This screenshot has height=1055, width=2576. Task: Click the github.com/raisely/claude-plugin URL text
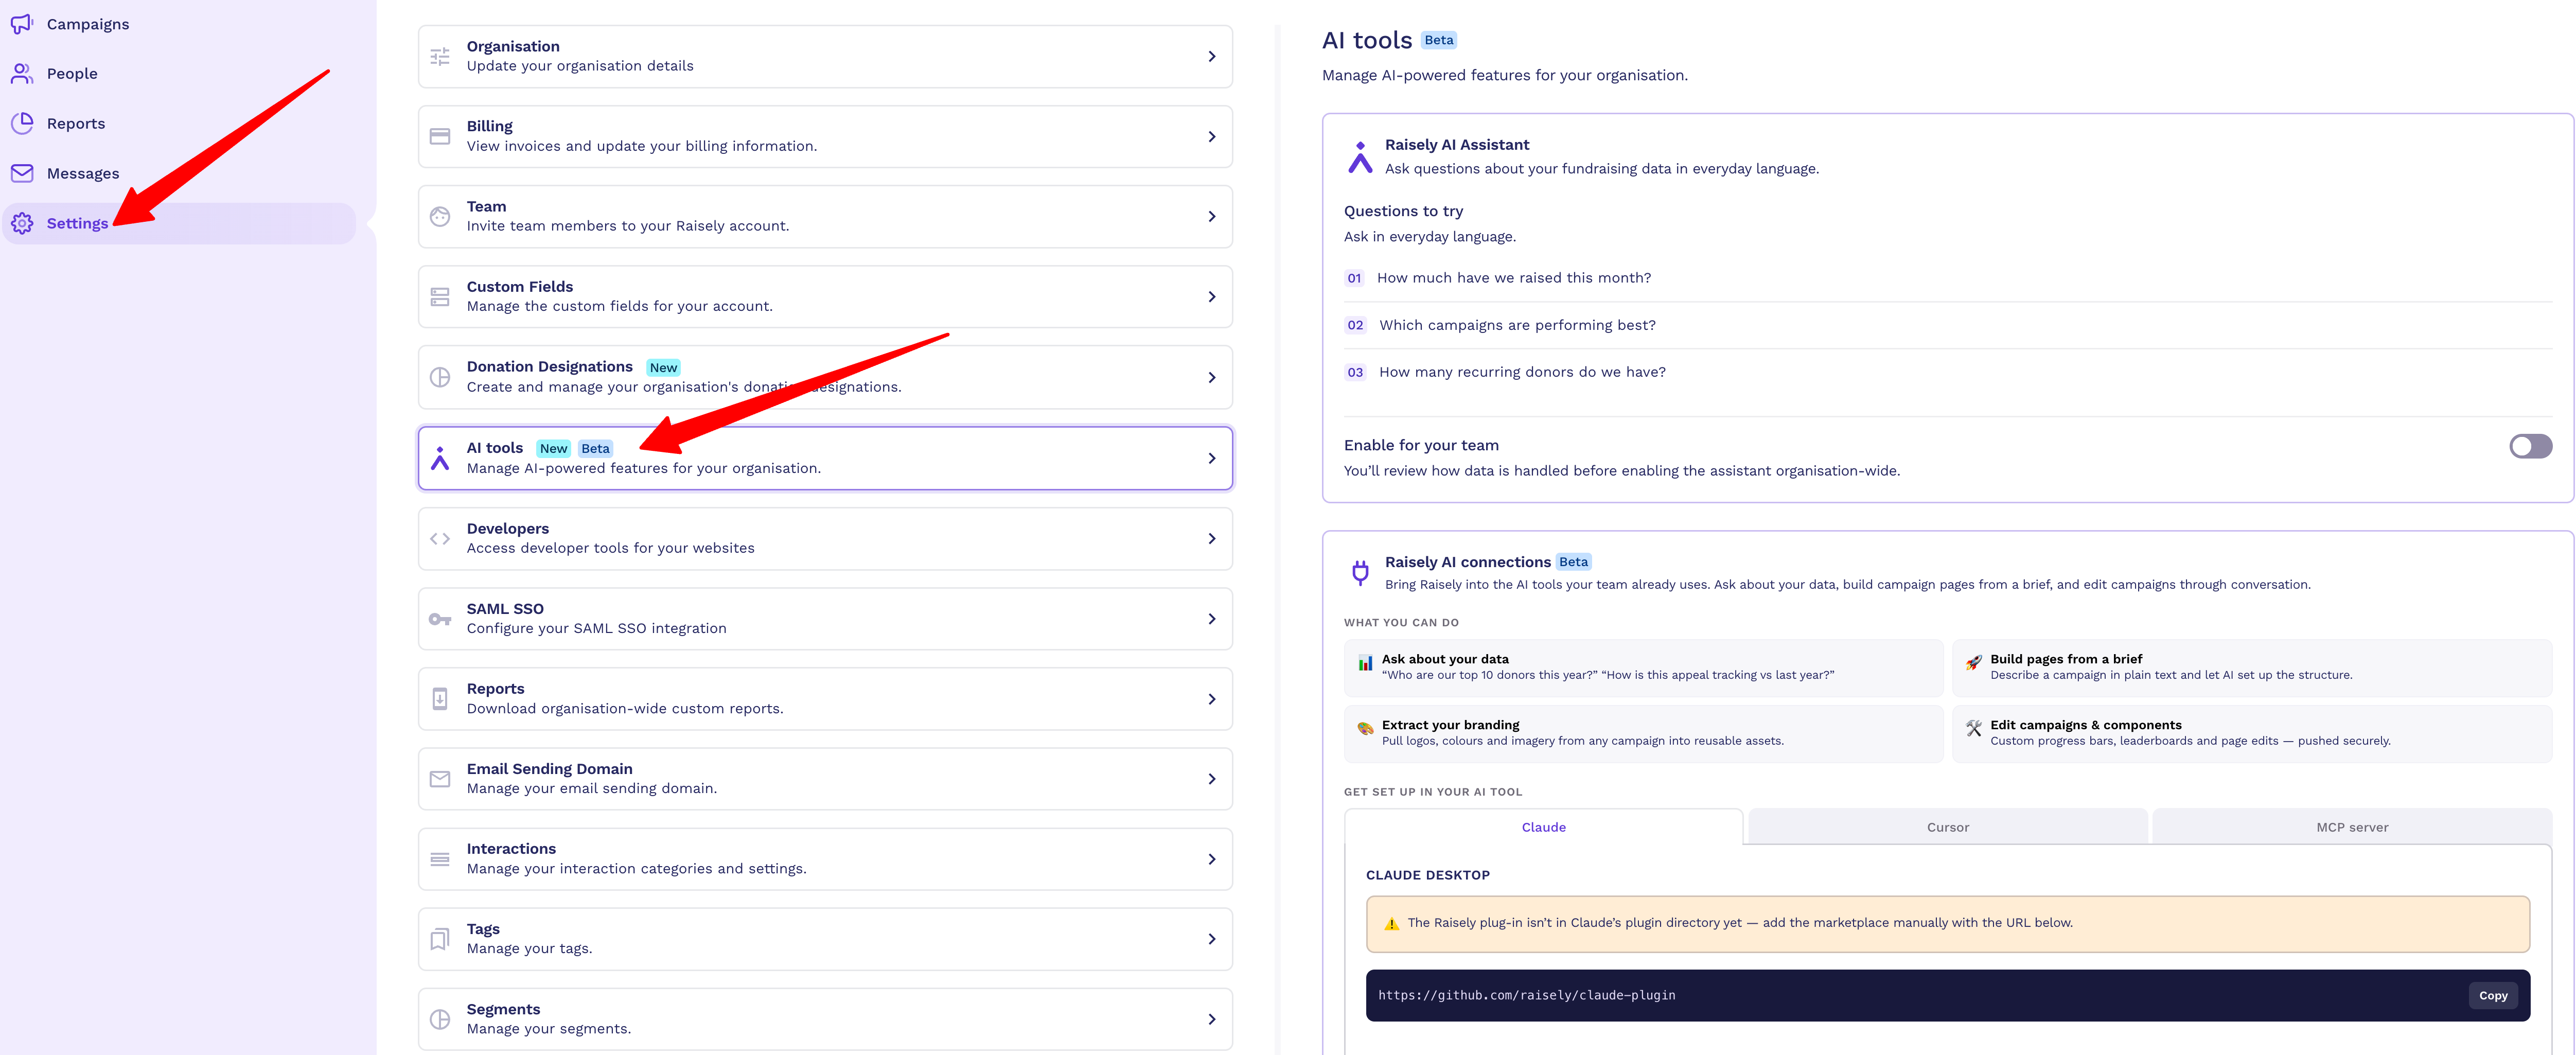coord(1526,995)
